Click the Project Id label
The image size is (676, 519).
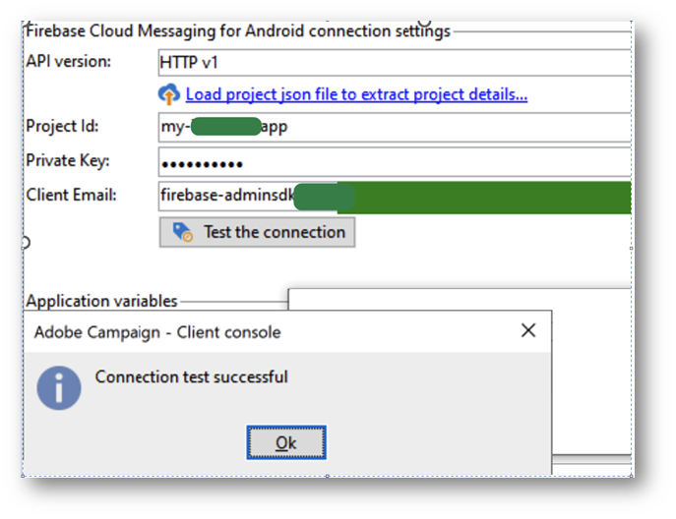coord(63,127)
